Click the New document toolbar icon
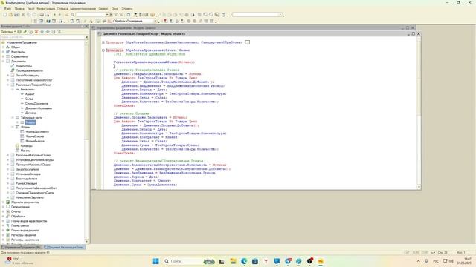Screen dimensions: 476x267 tap(5, 15)
